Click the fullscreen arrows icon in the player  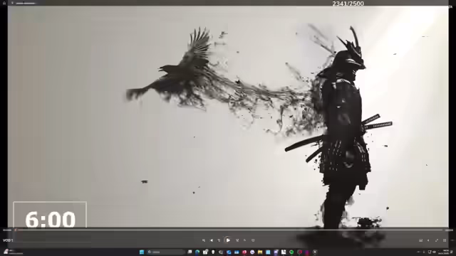coord(437,240)
